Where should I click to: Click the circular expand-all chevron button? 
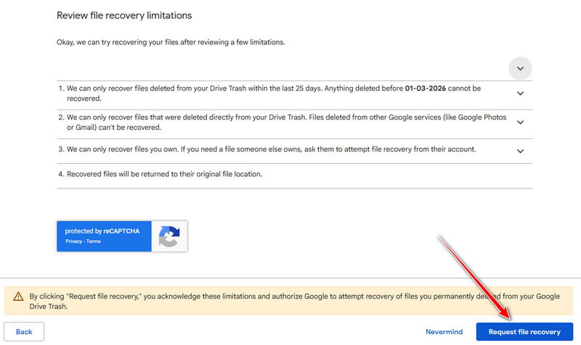(x=520, y=68)
